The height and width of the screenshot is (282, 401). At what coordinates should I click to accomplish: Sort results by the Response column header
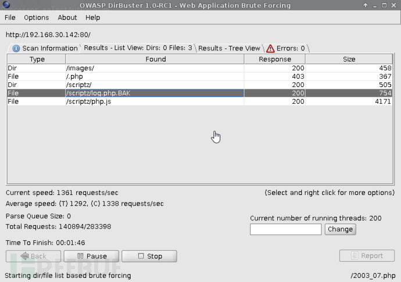click(275, 59)
